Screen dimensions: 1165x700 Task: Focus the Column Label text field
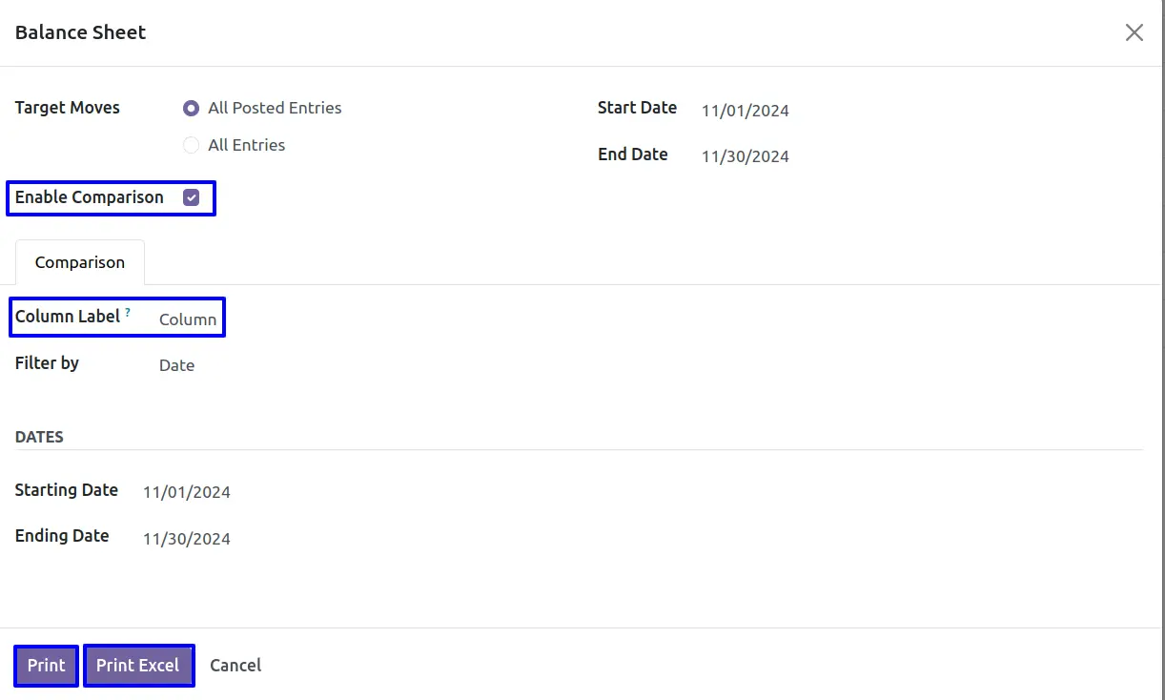click(188, 319)
